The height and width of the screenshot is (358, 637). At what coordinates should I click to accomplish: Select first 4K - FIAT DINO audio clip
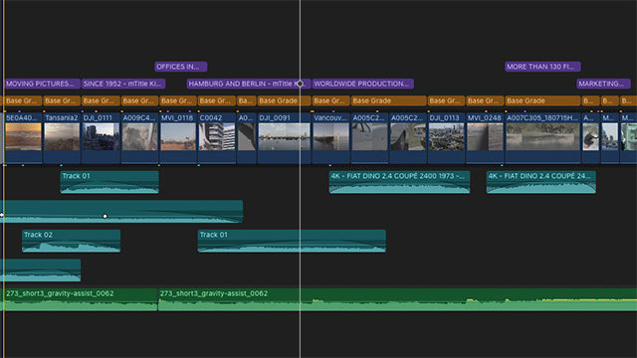[x=399, y=182]
